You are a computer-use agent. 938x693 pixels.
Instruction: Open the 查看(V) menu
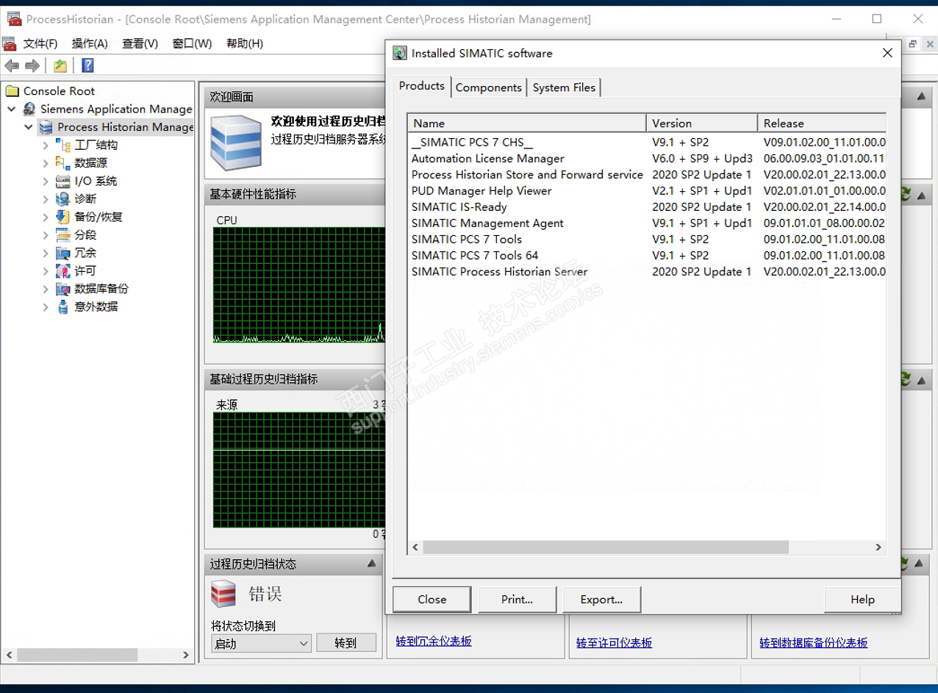tap(140, 43)
